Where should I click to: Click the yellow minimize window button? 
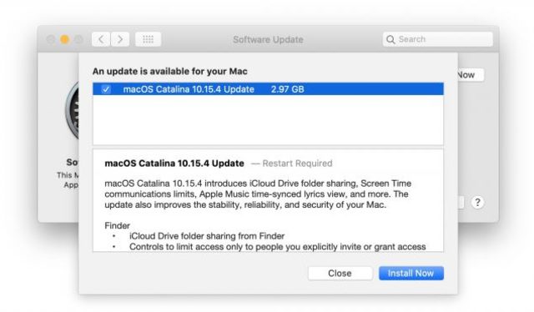(x=64, y=39)
